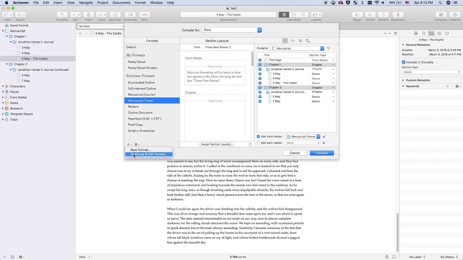Select Paperback (5.06" x 7.81") format
Image resolution: width=463 pixels, height=260 pixels.
tap(152, 118)
